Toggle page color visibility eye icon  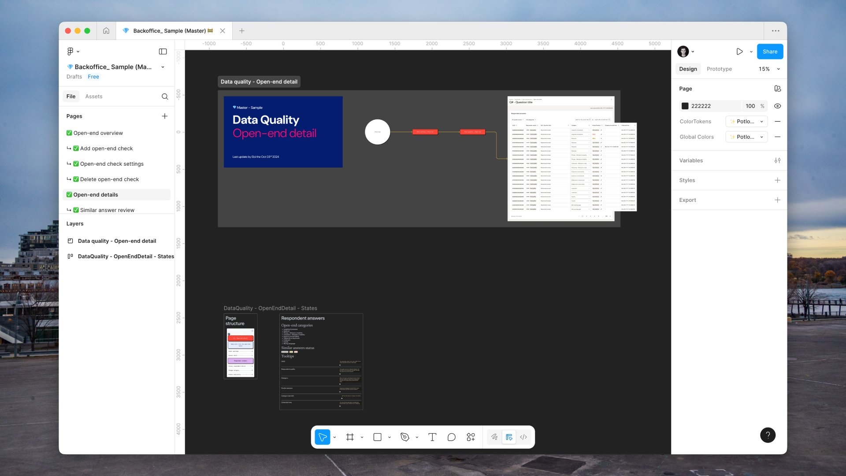point(777,106)
